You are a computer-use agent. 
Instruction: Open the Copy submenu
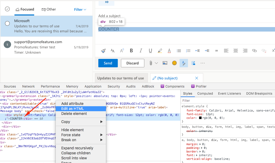(x=81, y=122)
